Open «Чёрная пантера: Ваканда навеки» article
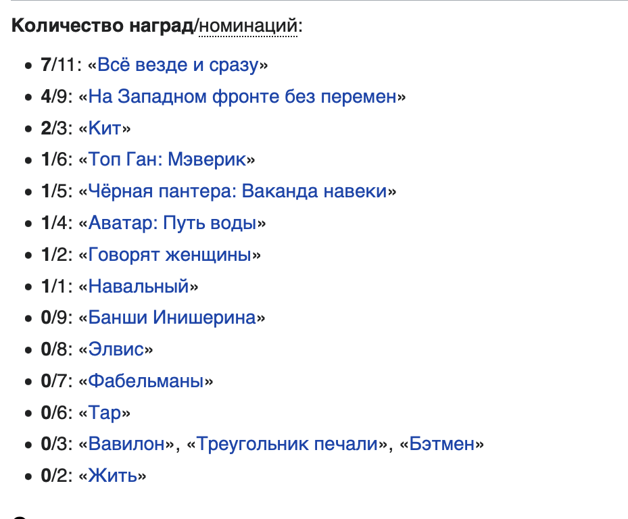The height and width of the screenshot is (519, 628). 237,191
